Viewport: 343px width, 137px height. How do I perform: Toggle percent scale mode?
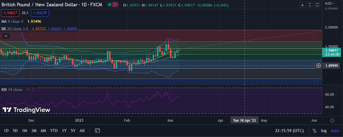pos(314,131)
